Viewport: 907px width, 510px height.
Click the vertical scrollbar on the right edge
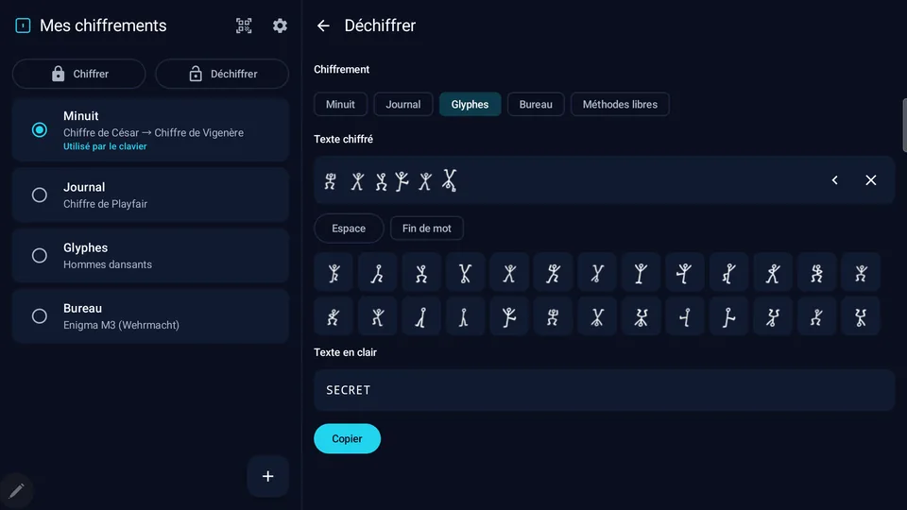(x=904, y=126)
